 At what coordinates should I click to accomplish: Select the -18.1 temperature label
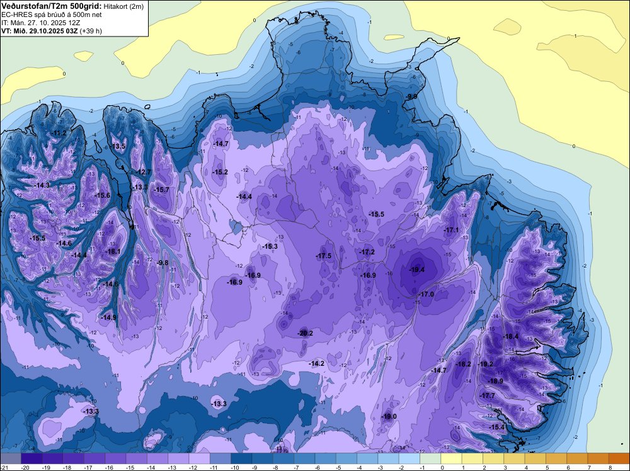click(x=113, y=251)
